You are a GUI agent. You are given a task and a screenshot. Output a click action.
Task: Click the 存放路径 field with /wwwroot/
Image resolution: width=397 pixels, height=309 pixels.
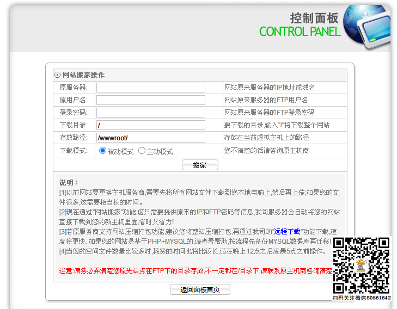tap(151, 138)
